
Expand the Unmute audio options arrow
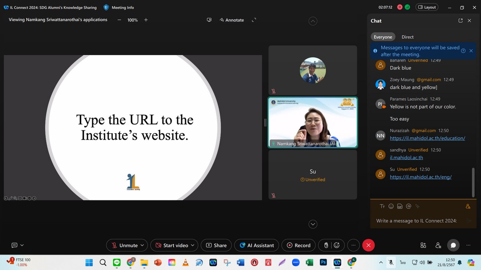coord(142,245)
